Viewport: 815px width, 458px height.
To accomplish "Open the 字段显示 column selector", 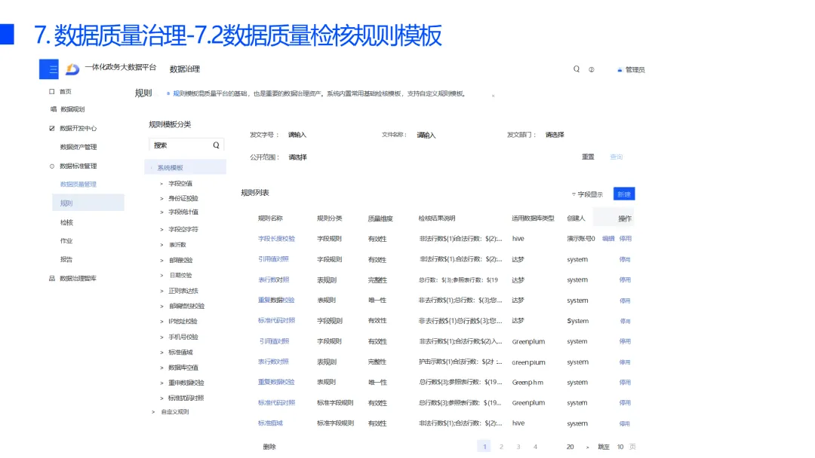I will pos(590,194).
